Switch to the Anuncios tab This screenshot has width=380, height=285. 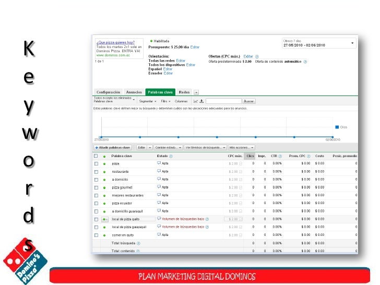[x=134, y=92]
